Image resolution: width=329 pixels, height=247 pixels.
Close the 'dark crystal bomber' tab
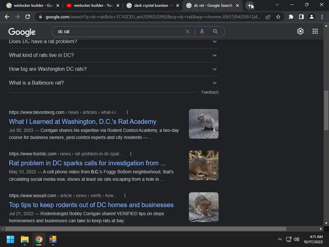(x=178, y=5)
